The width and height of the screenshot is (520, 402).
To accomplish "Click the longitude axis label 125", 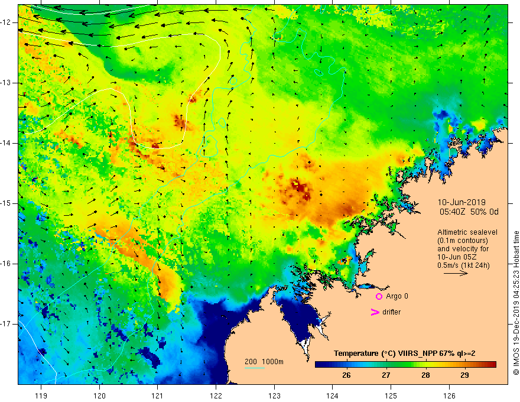I will click(391, 395).
